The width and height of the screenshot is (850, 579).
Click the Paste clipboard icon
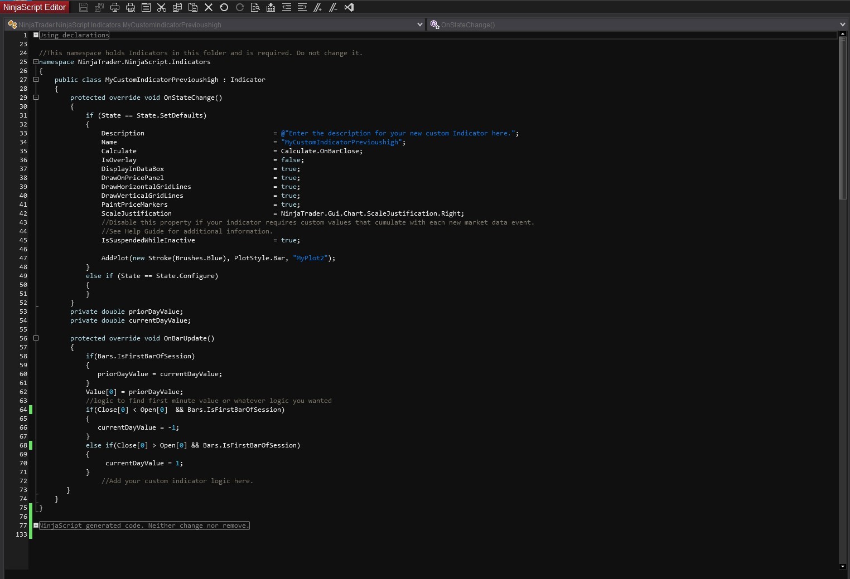193,7
